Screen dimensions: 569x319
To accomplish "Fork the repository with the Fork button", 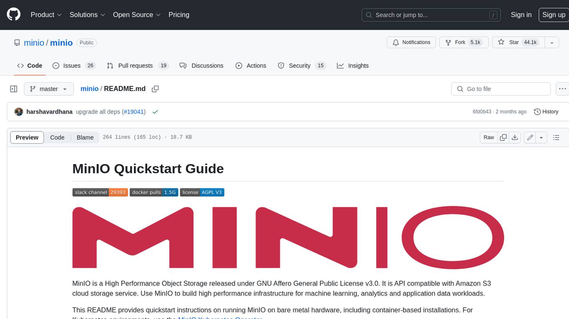I will pos(464,43).
